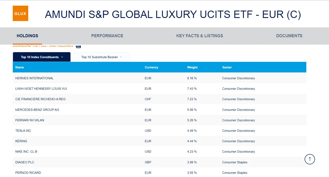This screenshot has width=329, height=177.
Task: Select Top 10 Substitute Basket button
Action: pos(101,57)
